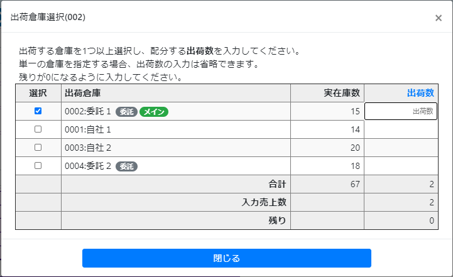453x277 pixels.
Task: Click the 委託 badge on 0002 row
Action: (x=126, y=112)
